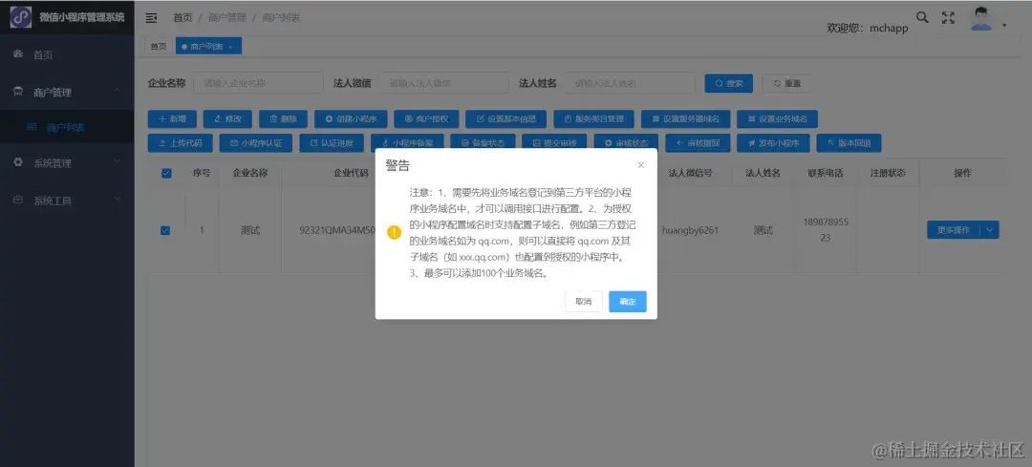This screenshot has width=1032, height=467.
Task: Expand the 商户管理 sidebar menu
Action: (x=67, y=93)
